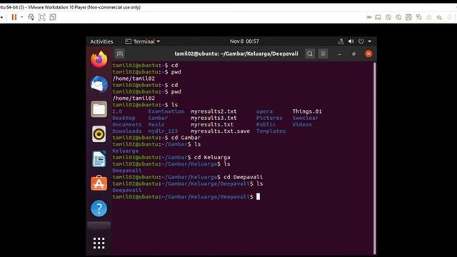Click 'mydir_123' in the ls listing
Screen dimensions: 457x257
point(163,131)
